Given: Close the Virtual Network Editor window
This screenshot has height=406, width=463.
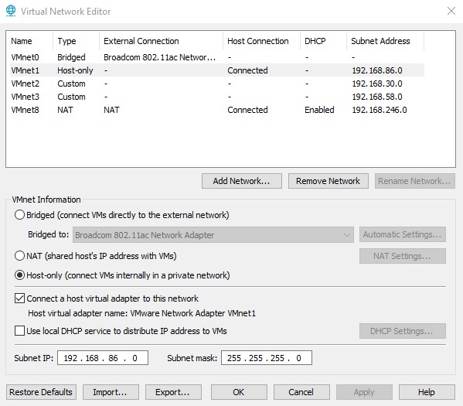Looking at the screenshot, I should pos(451,12).
